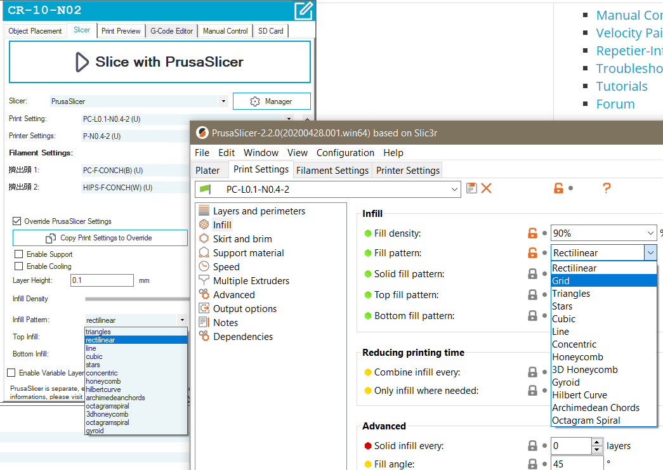Viewport: 663px width, 470px height.
Task: Tick Enable Variable Layer checkbox
Action: coord(11,373)
